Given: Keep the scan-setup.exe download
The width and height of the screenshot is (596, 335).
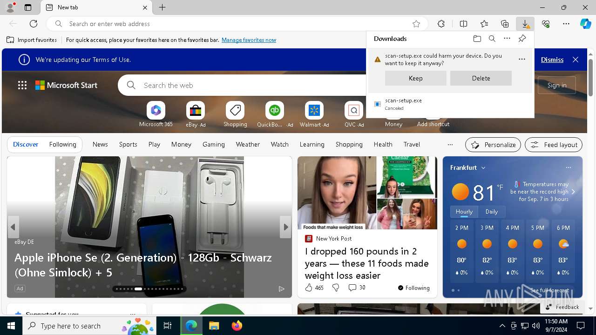Looking at the screenshot, I should (416, 78).
